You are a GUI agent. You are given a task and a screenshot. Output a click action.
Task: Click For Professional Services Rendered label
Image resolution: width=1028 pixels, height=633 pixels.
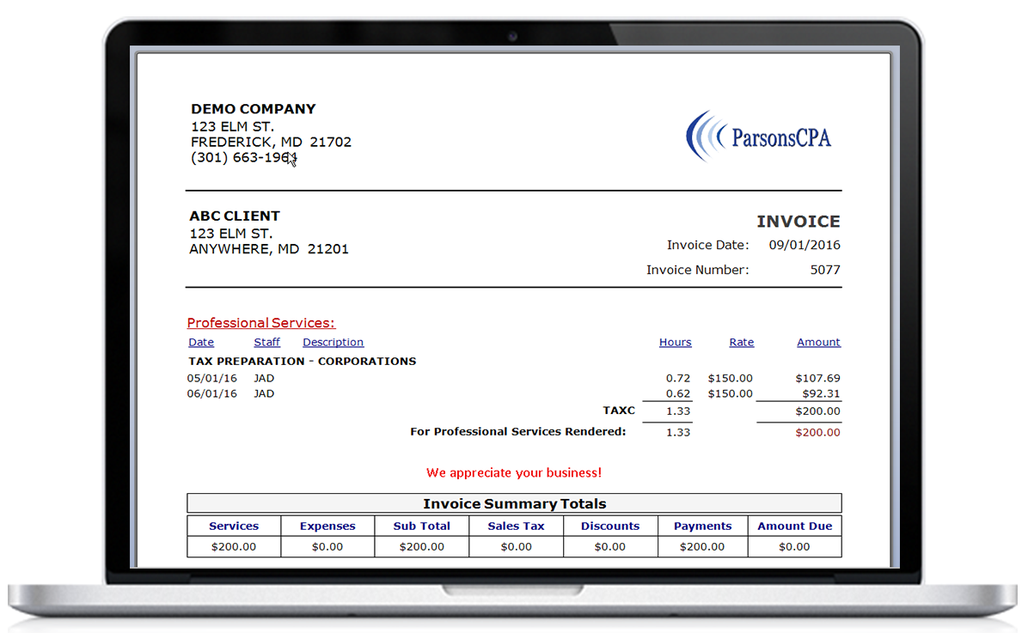coord(518,431)
